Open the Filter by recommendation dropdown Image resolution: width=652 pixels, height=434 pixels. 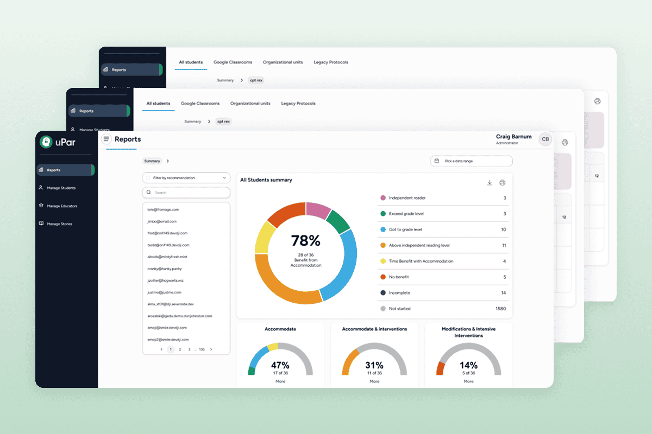186,177
